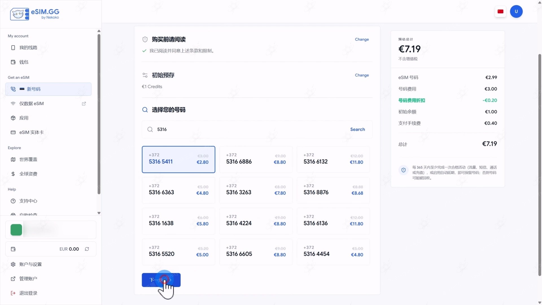Change the 购买前请阅读 section
Screen dimensions: 542x305
(362, 39)
